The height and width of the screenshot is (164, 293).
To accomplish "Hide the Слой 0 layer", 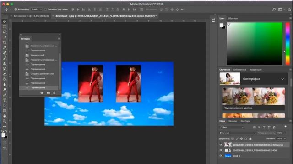I will (x=221, y=156).
